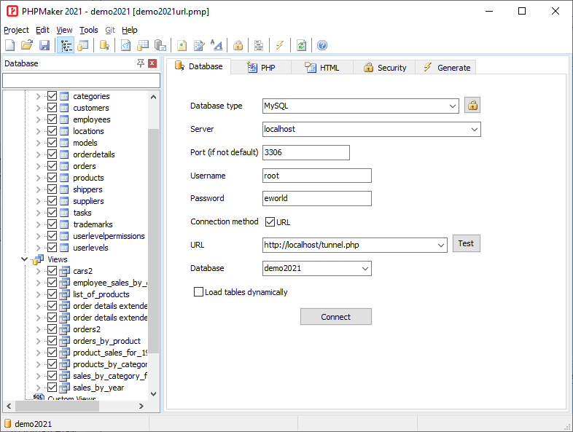
Task: Click the New Project toolbar icon
Action: [x=11, y=45]
